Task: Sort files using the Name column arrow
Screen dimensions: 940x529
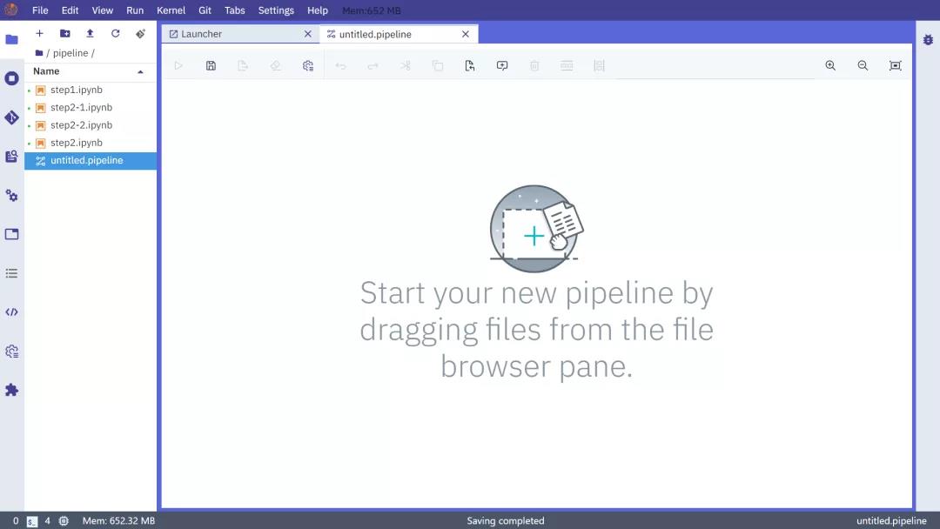Action: pos(140,72)
